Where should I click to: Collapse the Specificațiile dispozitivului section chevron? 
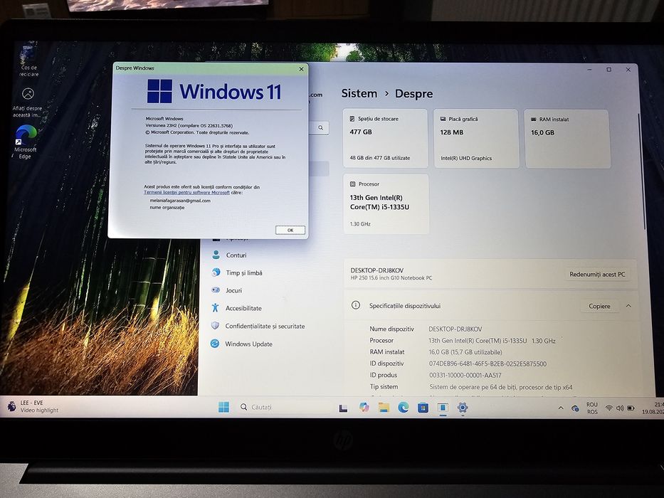628,306
